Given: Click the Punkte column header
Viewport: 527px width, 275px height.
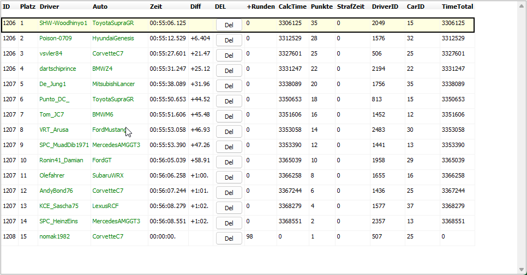Looking at the screenshot, I should pos(321,7).
